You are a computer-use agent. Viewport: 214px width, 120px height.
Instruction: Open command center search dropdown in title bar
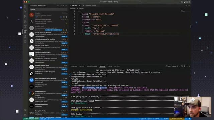click(x=140, y=2)
